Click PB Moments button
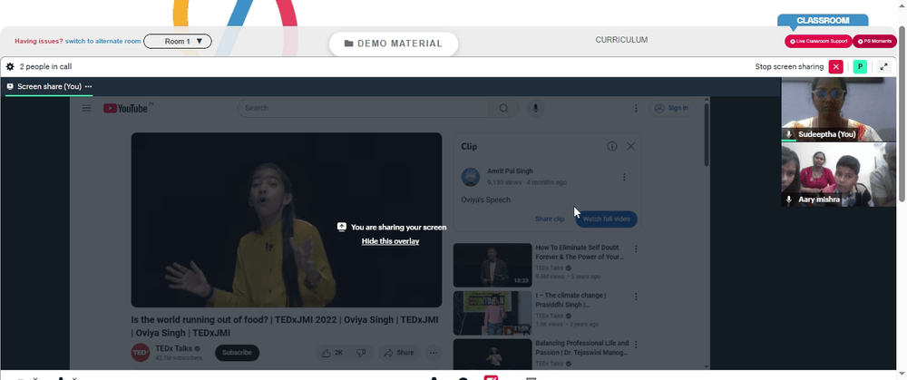Viewport: 907px width, 380px height. (874, 41)
